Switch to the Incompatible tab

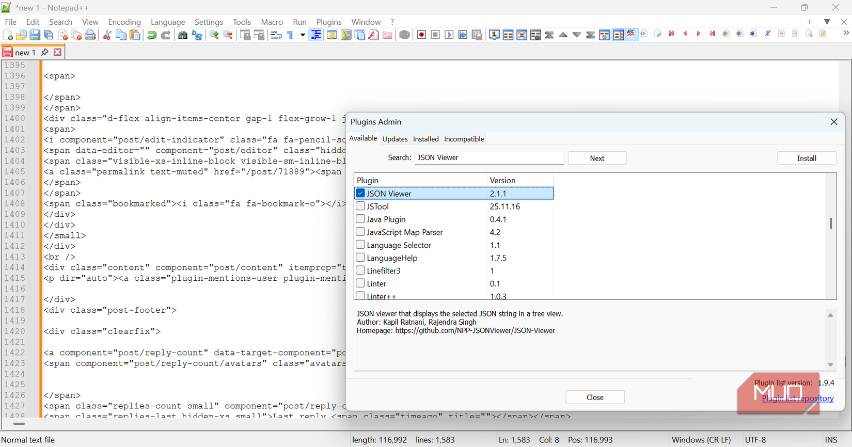click(x=464, y=139)
